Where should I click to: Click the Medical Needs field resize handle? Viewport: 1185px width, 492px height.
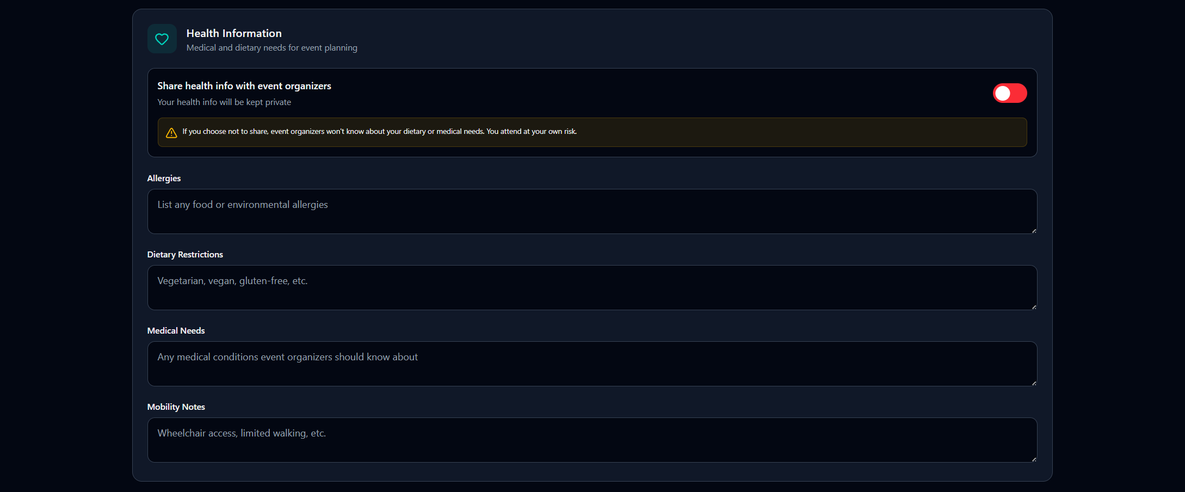(x=1034, y=383)
